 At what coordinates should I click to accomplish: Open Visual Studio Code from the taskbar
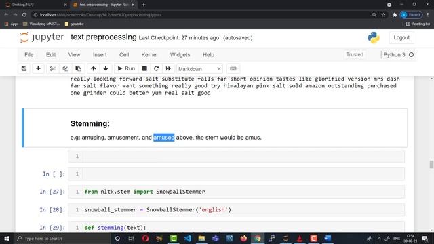click(188, 238)
